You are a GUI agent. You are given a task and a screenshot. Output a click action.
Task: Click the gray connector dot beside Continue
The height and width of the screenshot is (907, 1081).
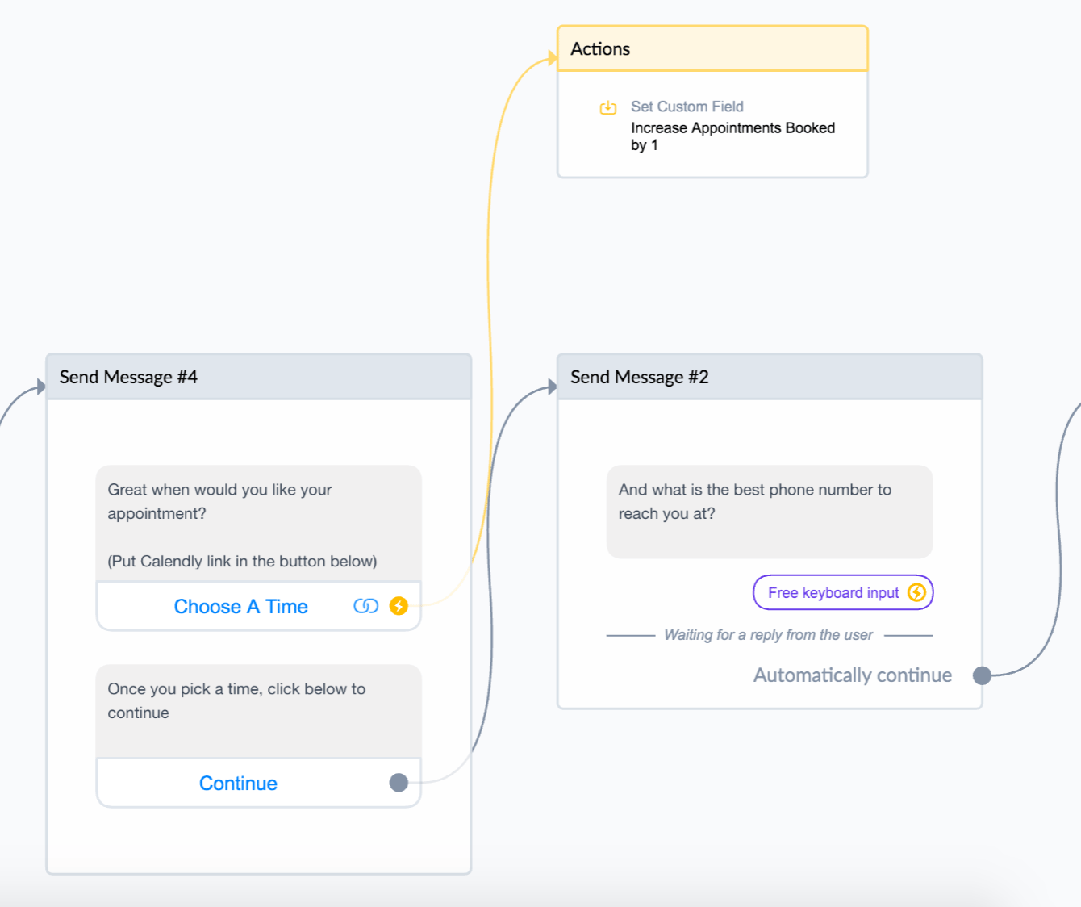(399, 782)
